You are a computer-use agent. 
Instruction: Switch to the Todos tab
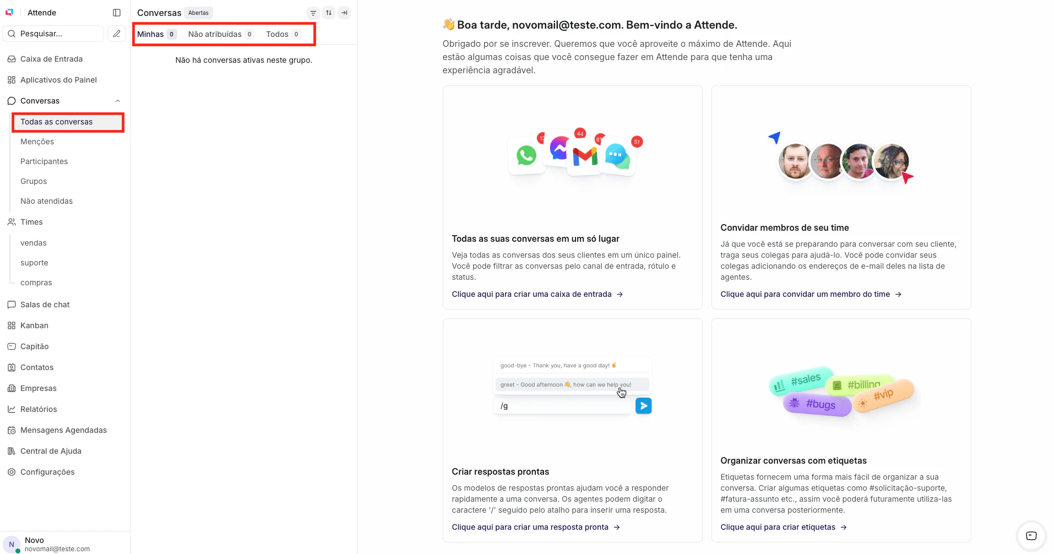coord(284,34)
